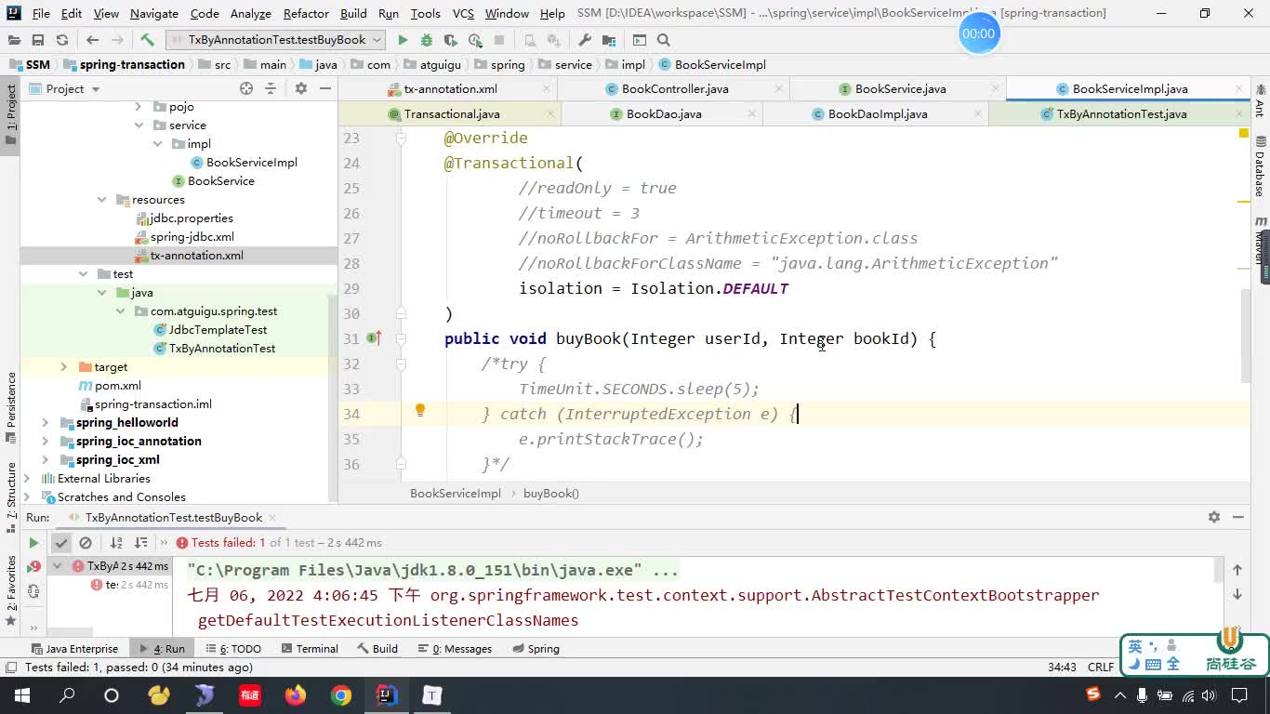Click the Open folder toolbar icon
Image resolution: width=1270 pixels, height=714 pixels.
click(14, 40)
